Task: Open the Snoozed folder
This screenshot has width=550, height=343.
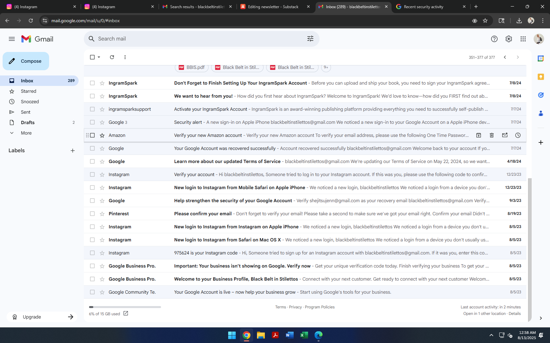Action: tap(39, 102)
